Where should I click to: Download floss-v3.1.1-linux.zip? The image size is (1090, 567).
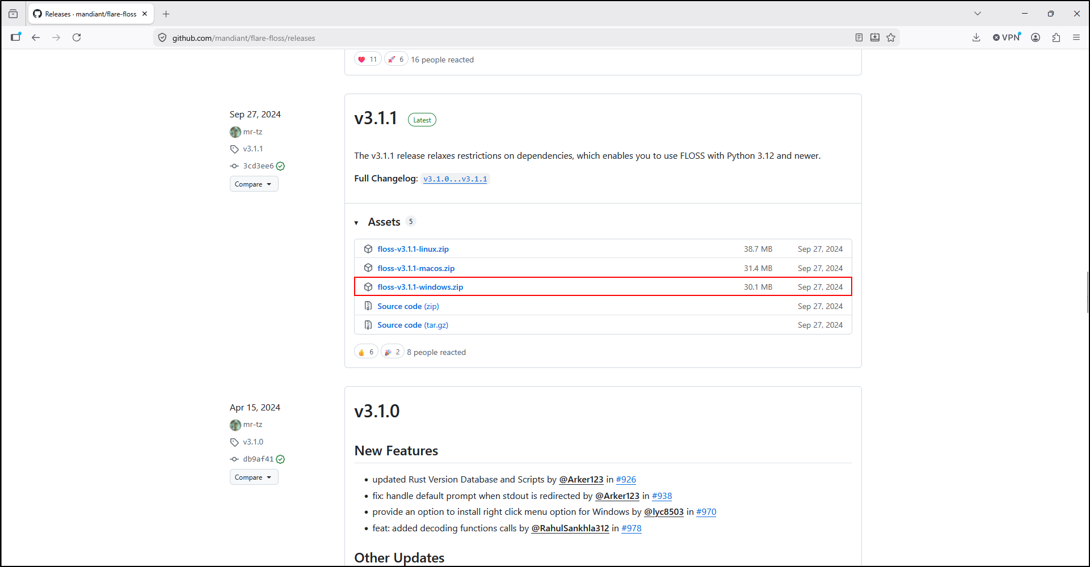click(413, 249)
